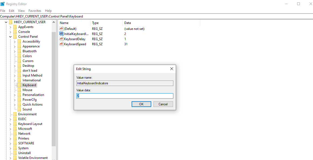Select the Volatile Environment key in tree

(33, 158)
